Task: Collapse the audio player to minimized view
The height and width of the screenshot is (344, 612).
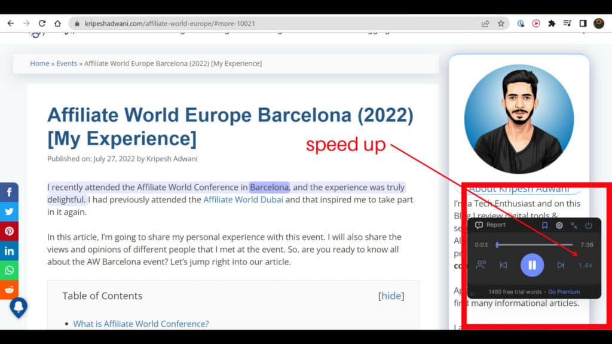Action: tap(574, 225)
